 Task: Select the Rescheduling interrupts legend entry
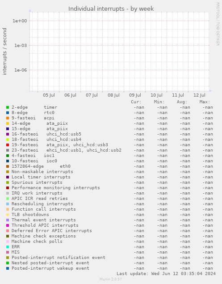[42, 204]
